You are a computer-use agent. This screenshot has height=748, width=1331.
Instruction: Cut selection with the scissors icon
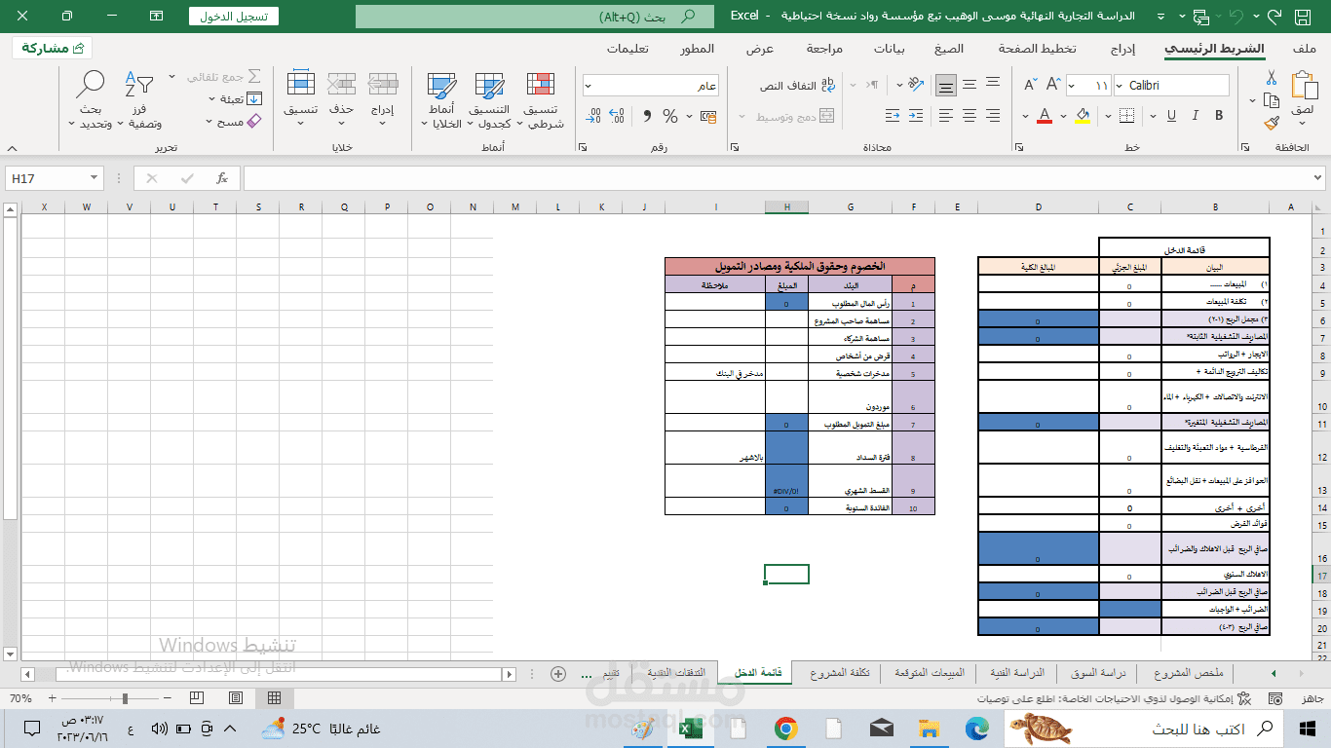point(1272,78)
